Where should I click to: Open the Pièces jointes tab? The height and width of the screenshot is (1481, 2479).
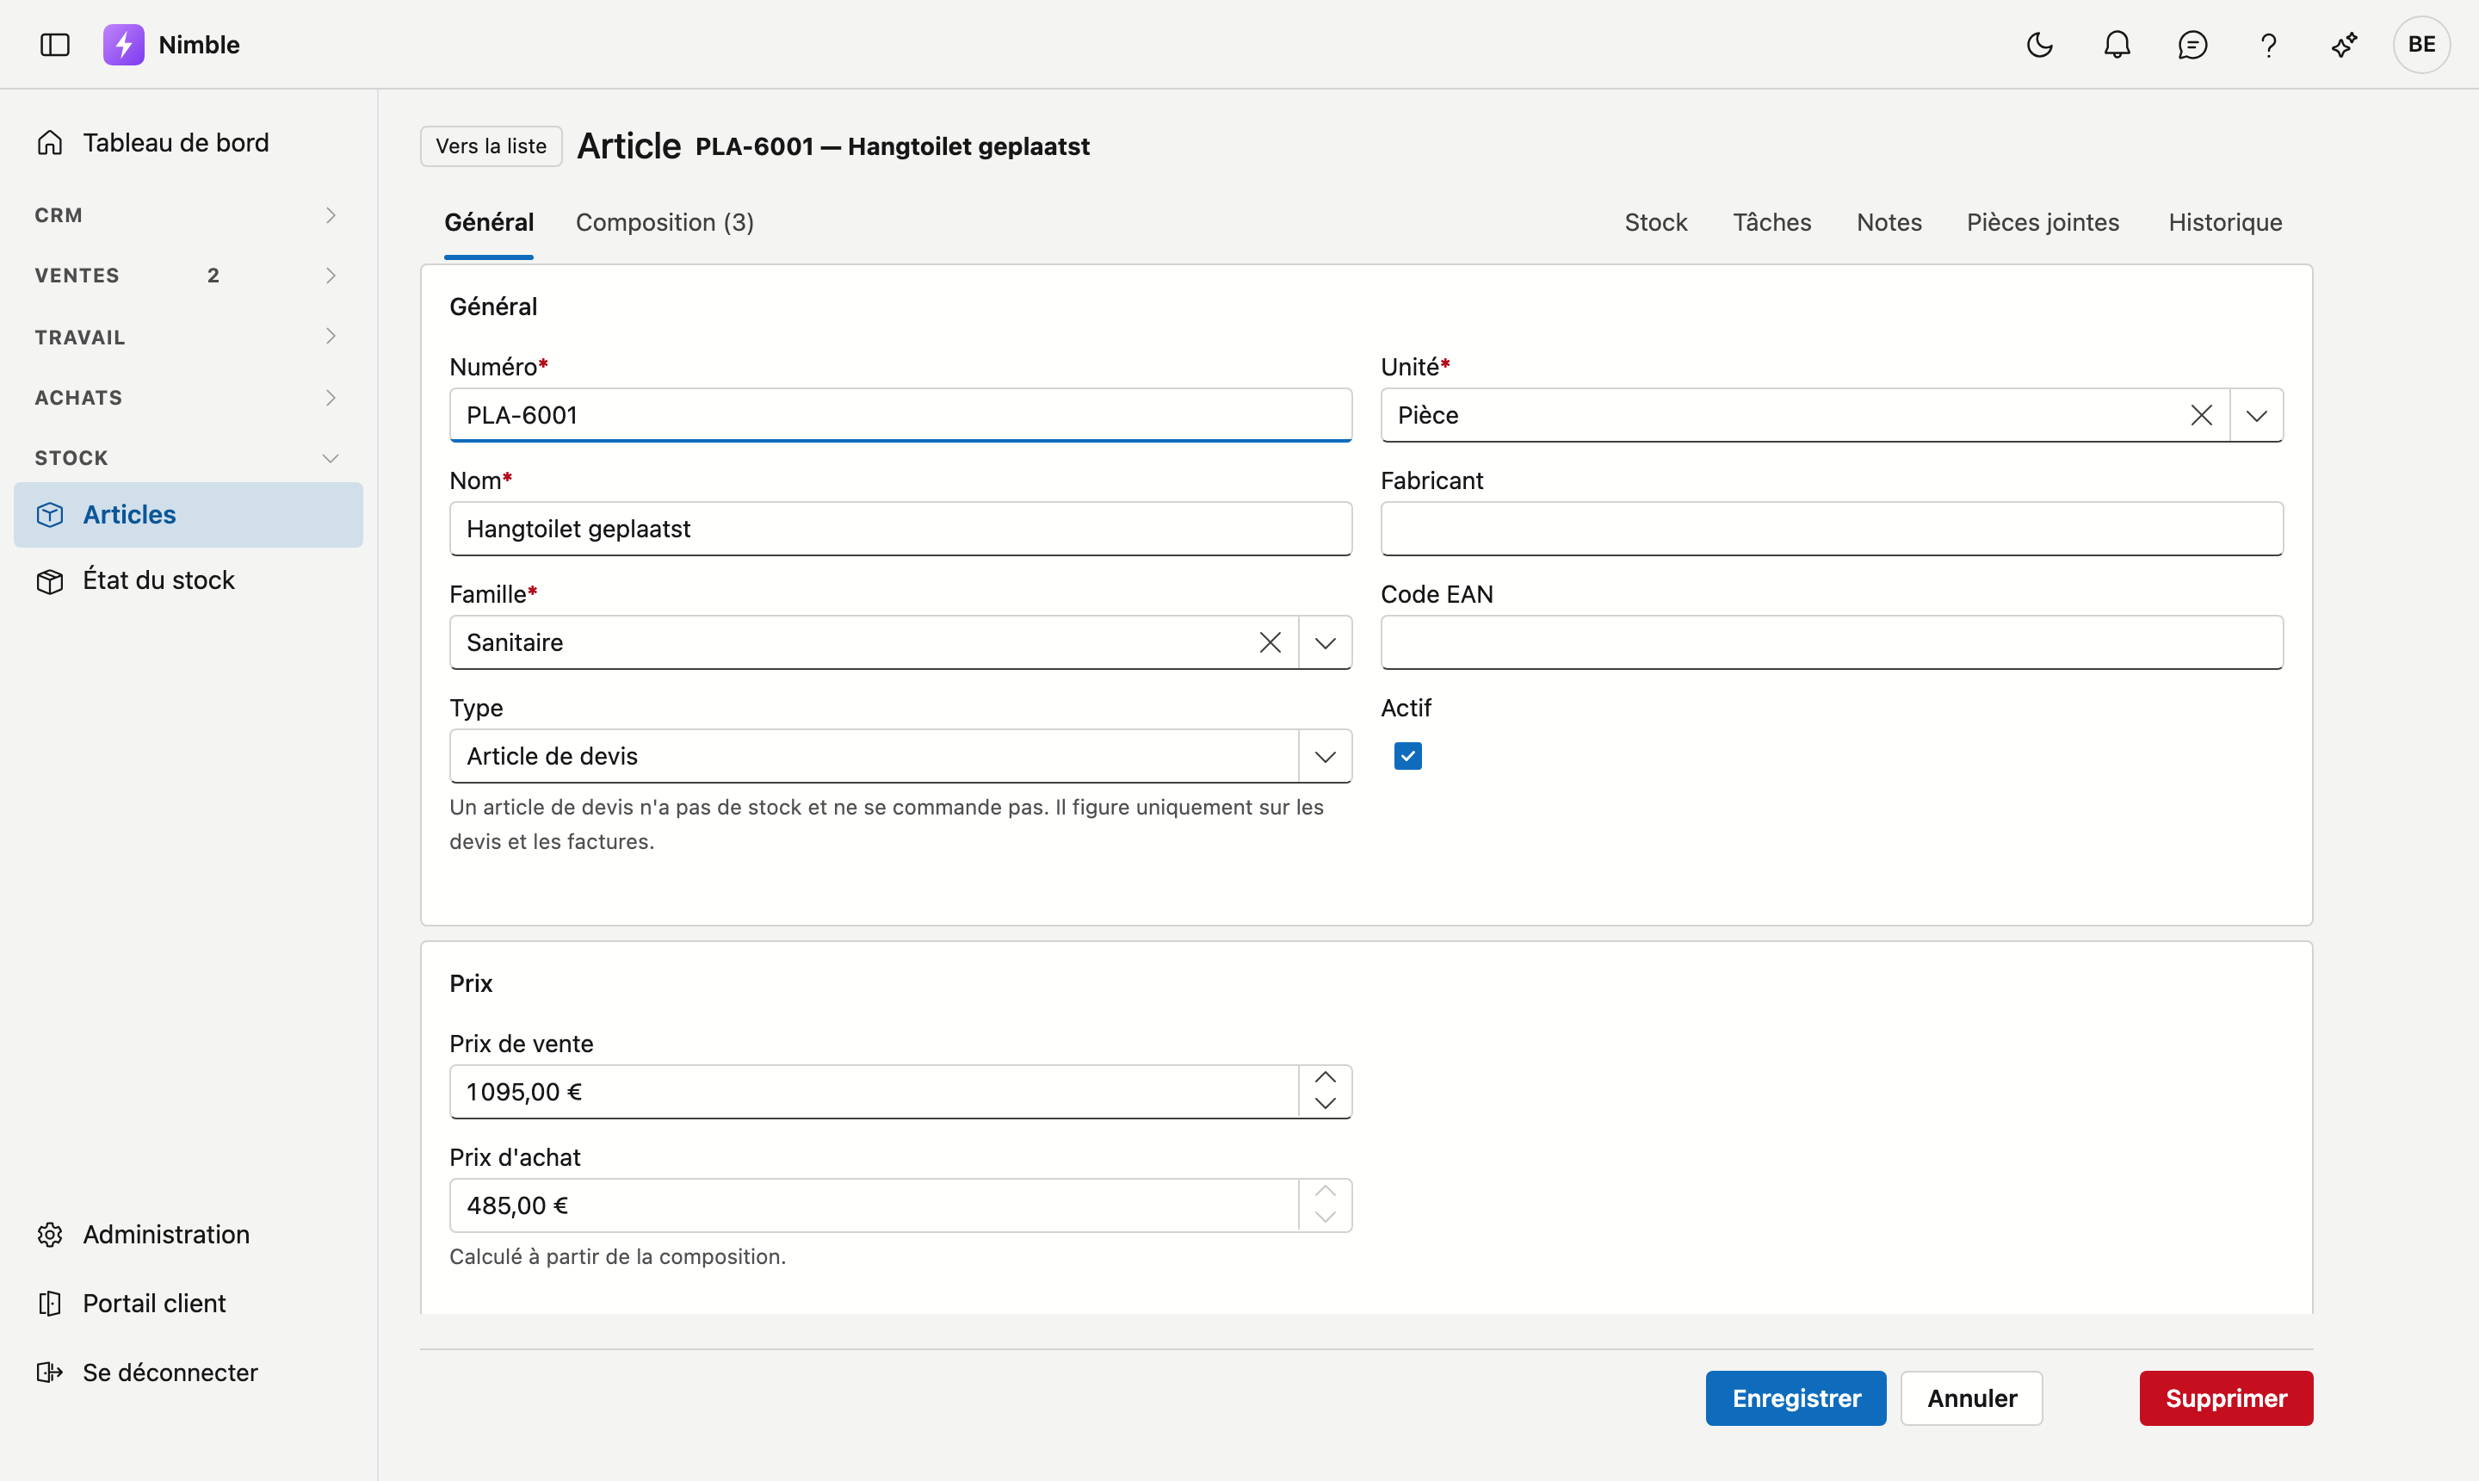pyautogui.click(x=2042, y=222)
